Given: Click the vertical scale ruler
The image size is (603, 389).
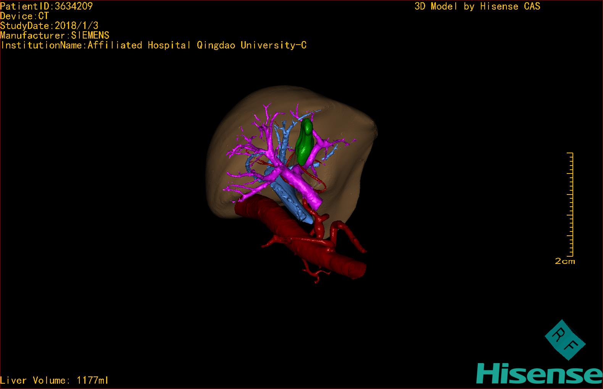Looking at the screenshot, I should [x=571, y=204].
